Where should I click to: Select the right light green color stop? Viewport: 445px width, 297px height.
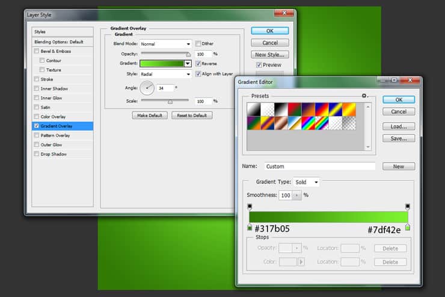(408, 227)
